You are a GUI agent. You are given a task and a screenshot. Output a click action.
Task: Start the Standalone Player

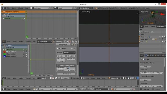[x=145, y=80]
